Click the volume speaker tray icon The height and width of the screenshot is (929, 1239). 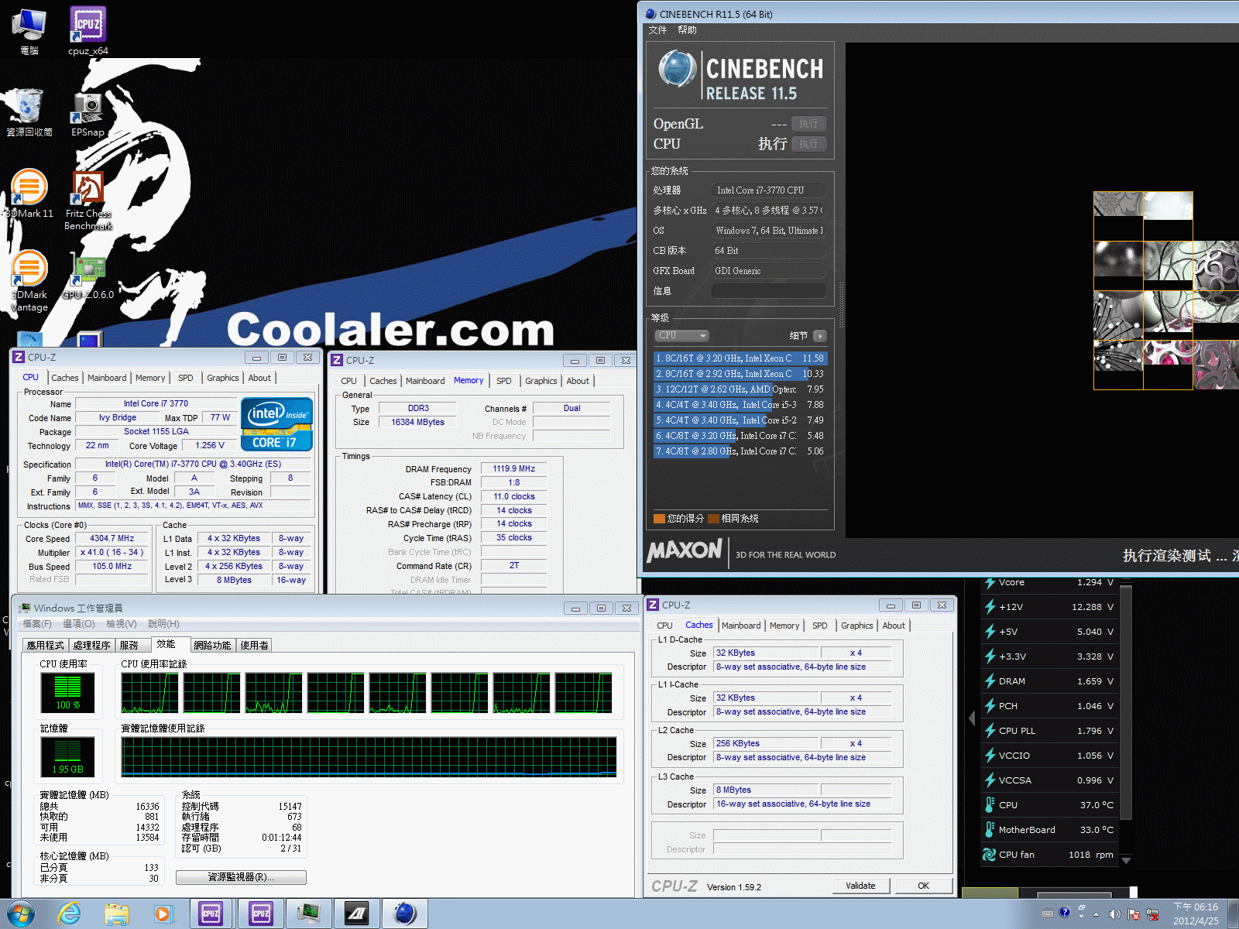pos(1114,914)
